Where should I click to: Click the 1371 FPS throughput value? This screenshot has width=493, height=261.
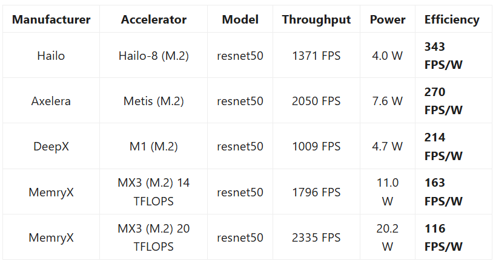point(316,56)
